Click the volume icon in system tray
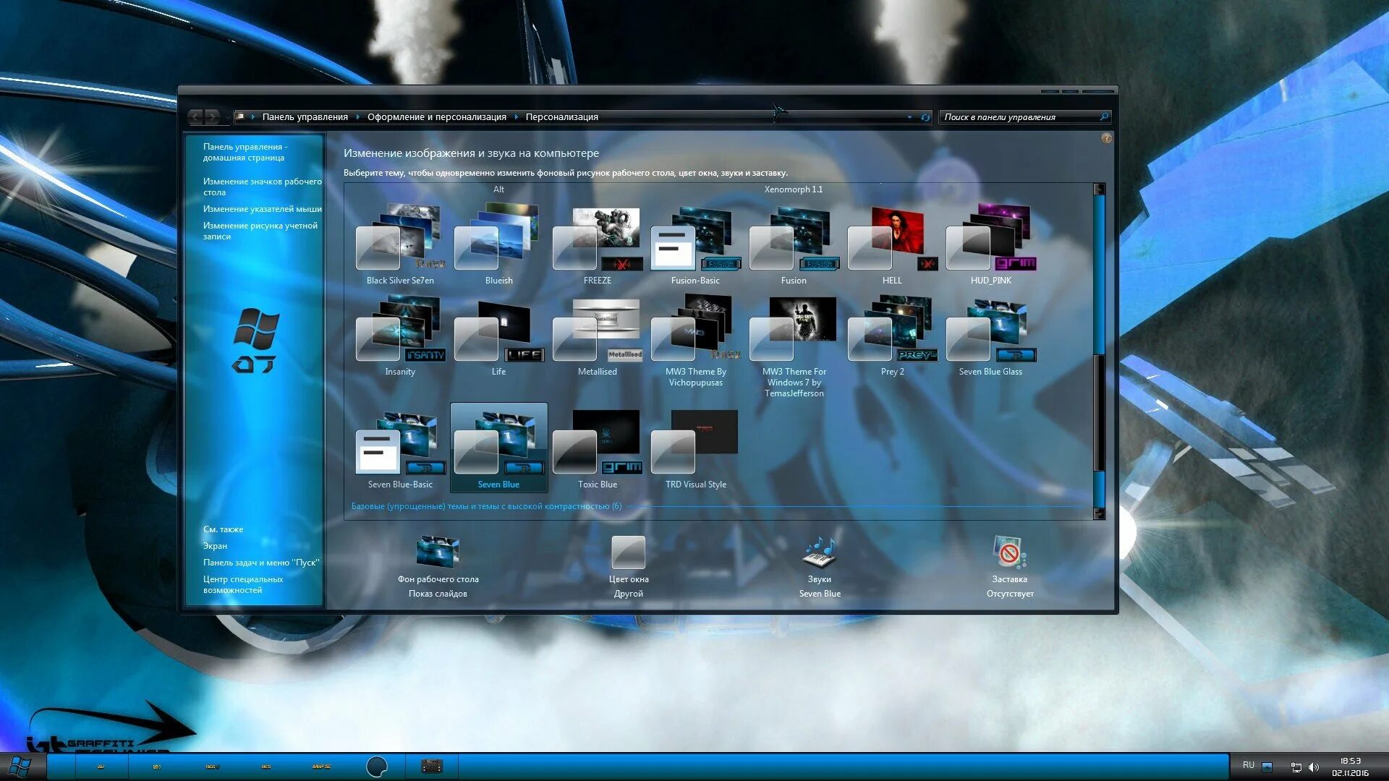This screenshot has height=781, width=1389. click(x=1314, y=767)
